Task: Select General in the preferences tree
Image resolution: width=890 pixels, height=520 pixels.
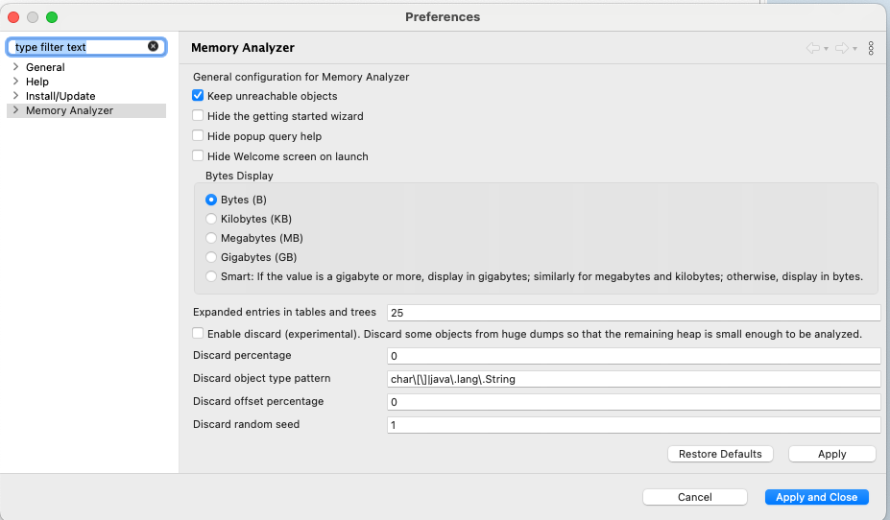Action: click(x=45, y=67)
